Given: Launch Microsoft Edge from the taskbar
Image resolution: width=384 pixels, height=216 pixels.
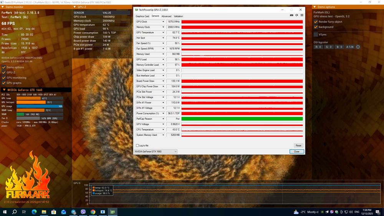Looking at the screenshot, I should (34, 212).
